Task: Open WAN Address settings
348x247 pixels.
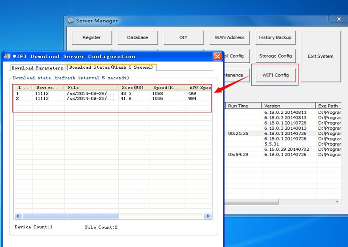Action: [x=229, y=37]
